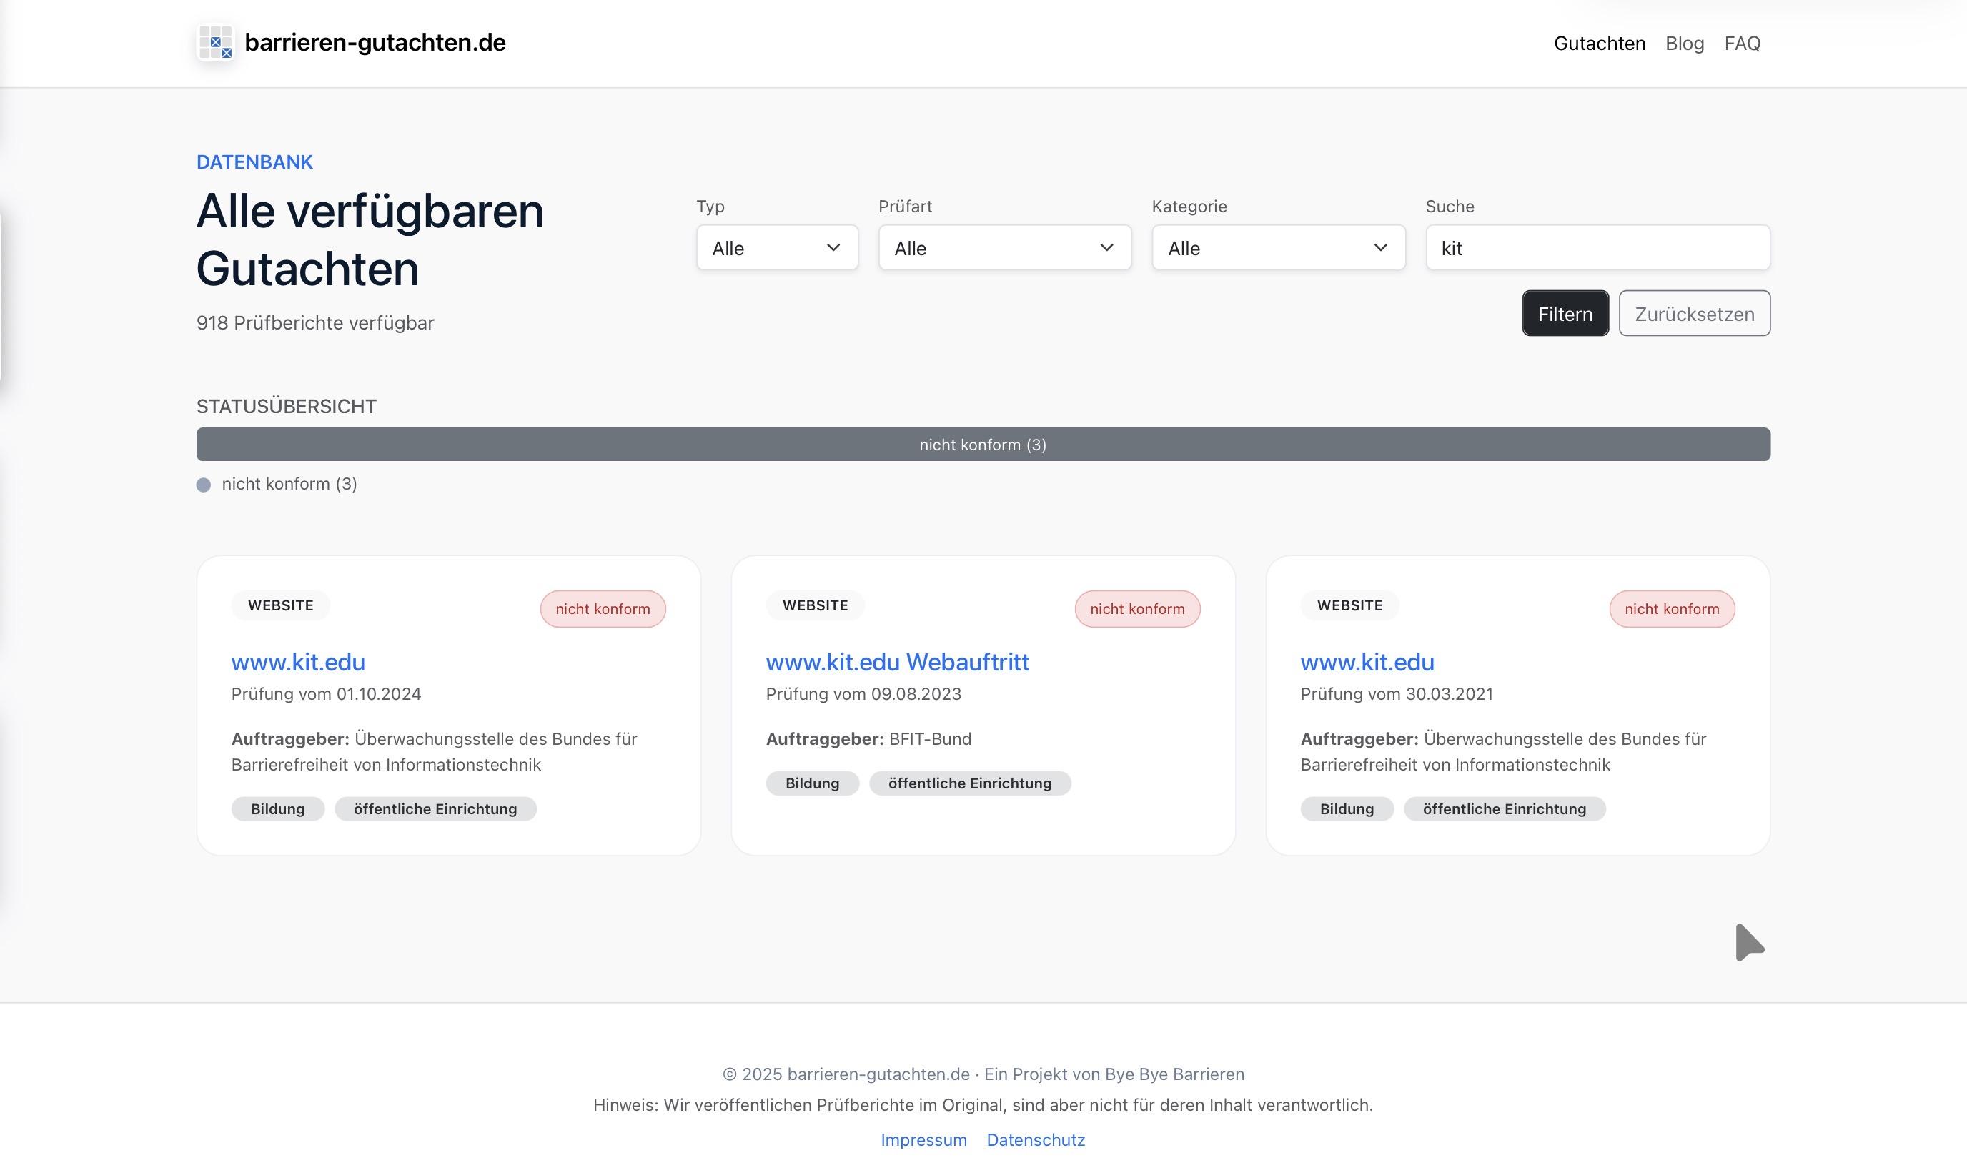Open the Kategorie dropdown

[1277, 248]
